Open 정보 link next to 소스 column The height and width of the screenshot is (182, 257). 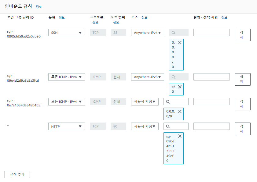coord(145,17)
